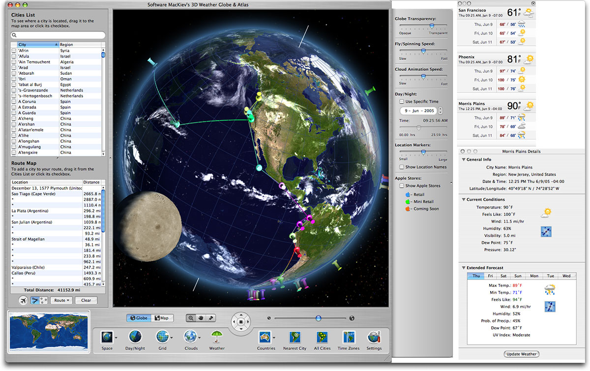Click the wind direction icon under Current Conditions

546,232
